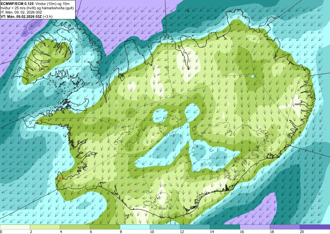Click the 'VT: Mán. 09.02.2026 03Z (+3 h)' line
Viewport: 330px width, 234px height.
pos(27,17)
